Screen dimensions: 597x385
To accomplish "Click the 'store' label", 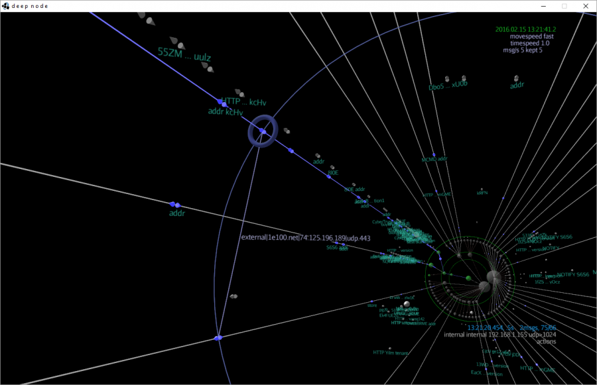I will pyautogui.click(x=372, y=305).
